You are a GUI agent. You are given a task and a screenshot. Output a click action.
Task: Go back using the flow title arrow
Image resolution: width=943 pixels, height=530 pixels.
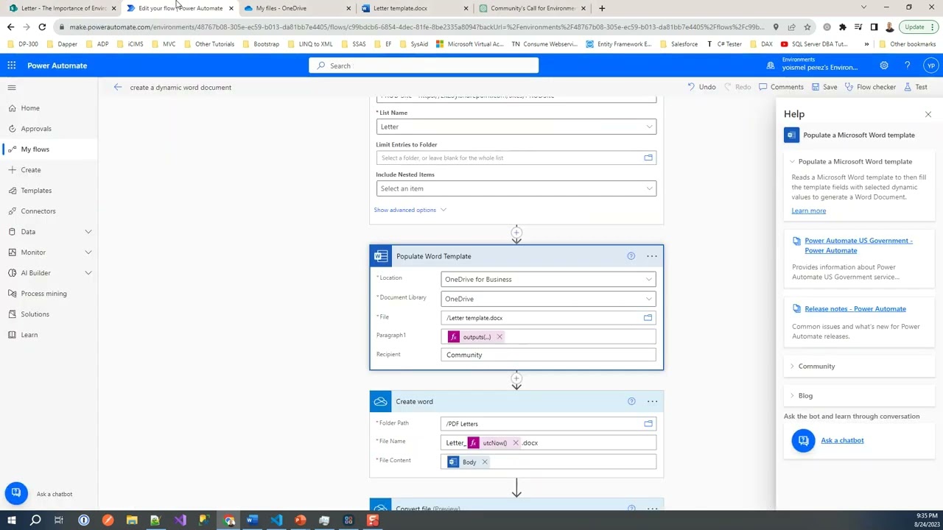(x=118, y=87)
